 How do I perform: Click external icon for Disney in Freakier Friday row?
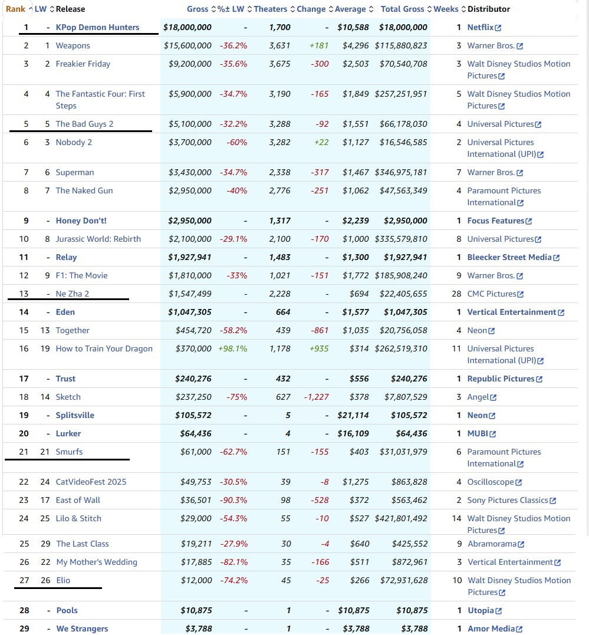(502, 76)
